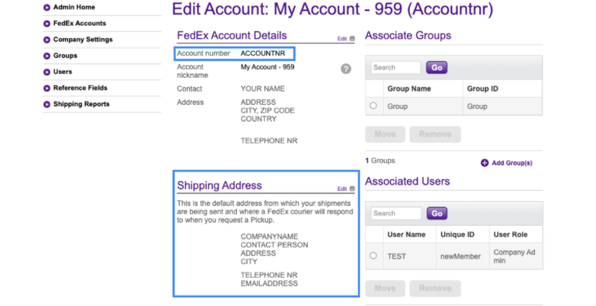Open Reference Fields
Image resolution: width=596 pixels, height=306 pixels.
point(80,87)
